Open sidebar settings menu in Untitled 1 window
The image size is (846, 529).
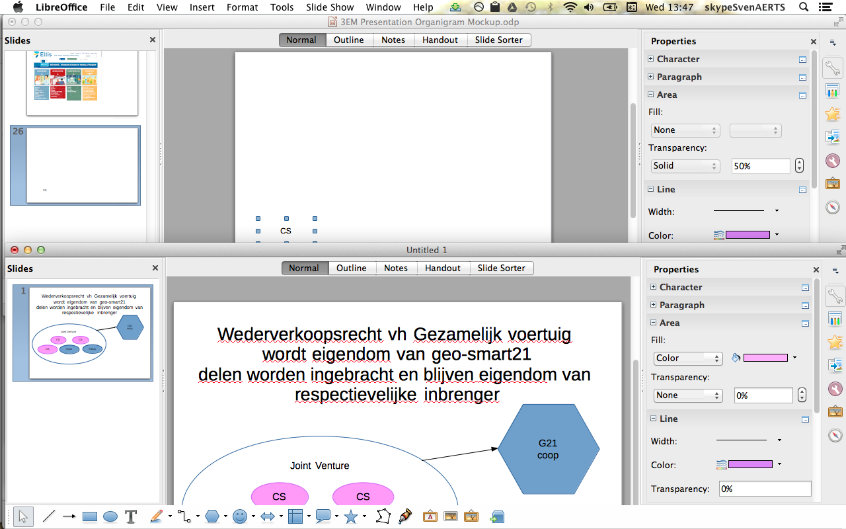(x=835, y=270)
